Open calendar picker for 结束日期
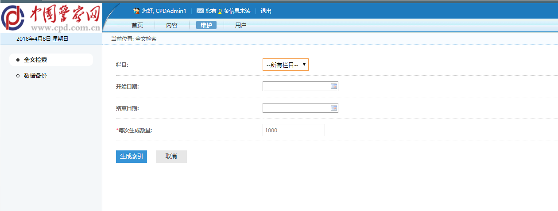 pyautogui.click(x=334, y=108)
